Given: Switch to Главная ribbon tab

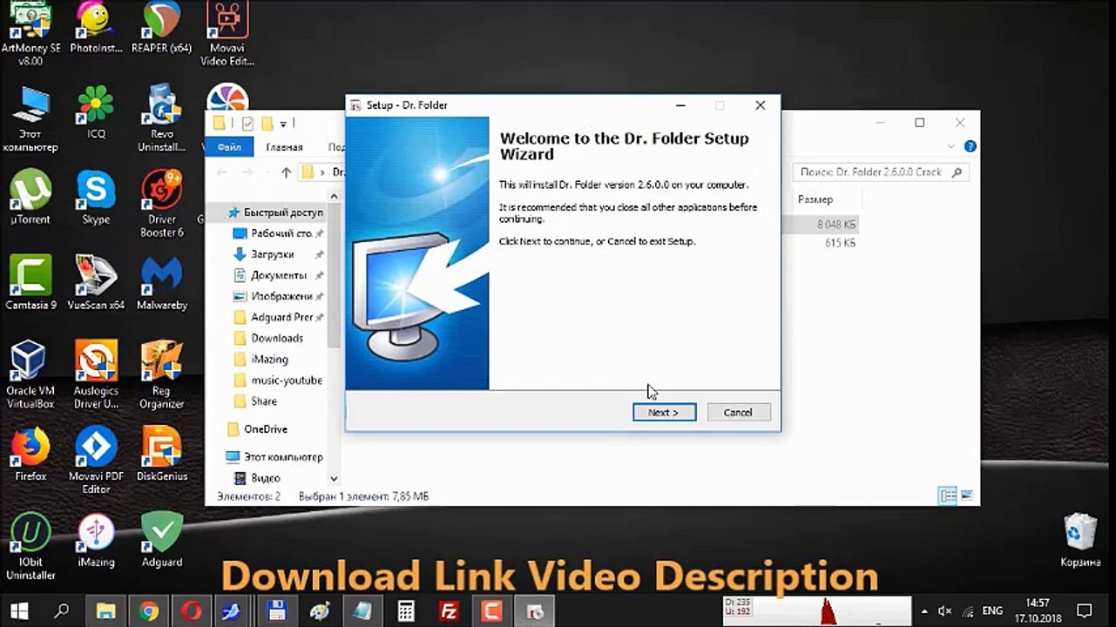Looking at the screenshot, I should tap(284, 147).
